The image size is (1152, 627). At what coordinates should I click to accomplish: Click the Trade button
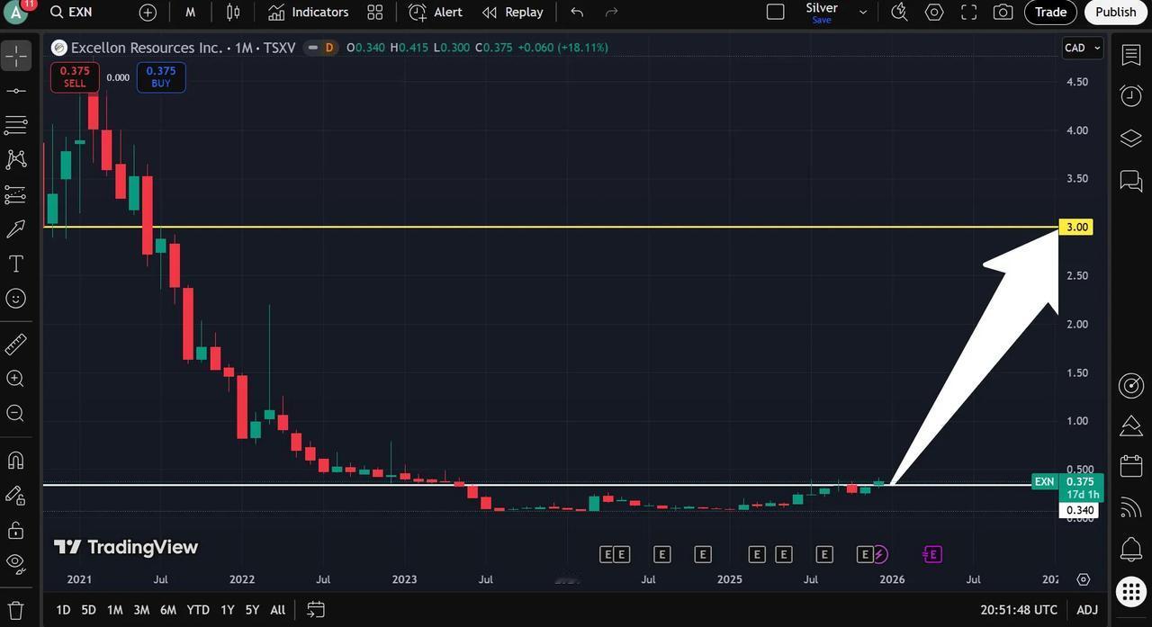tap(1050, 12)
